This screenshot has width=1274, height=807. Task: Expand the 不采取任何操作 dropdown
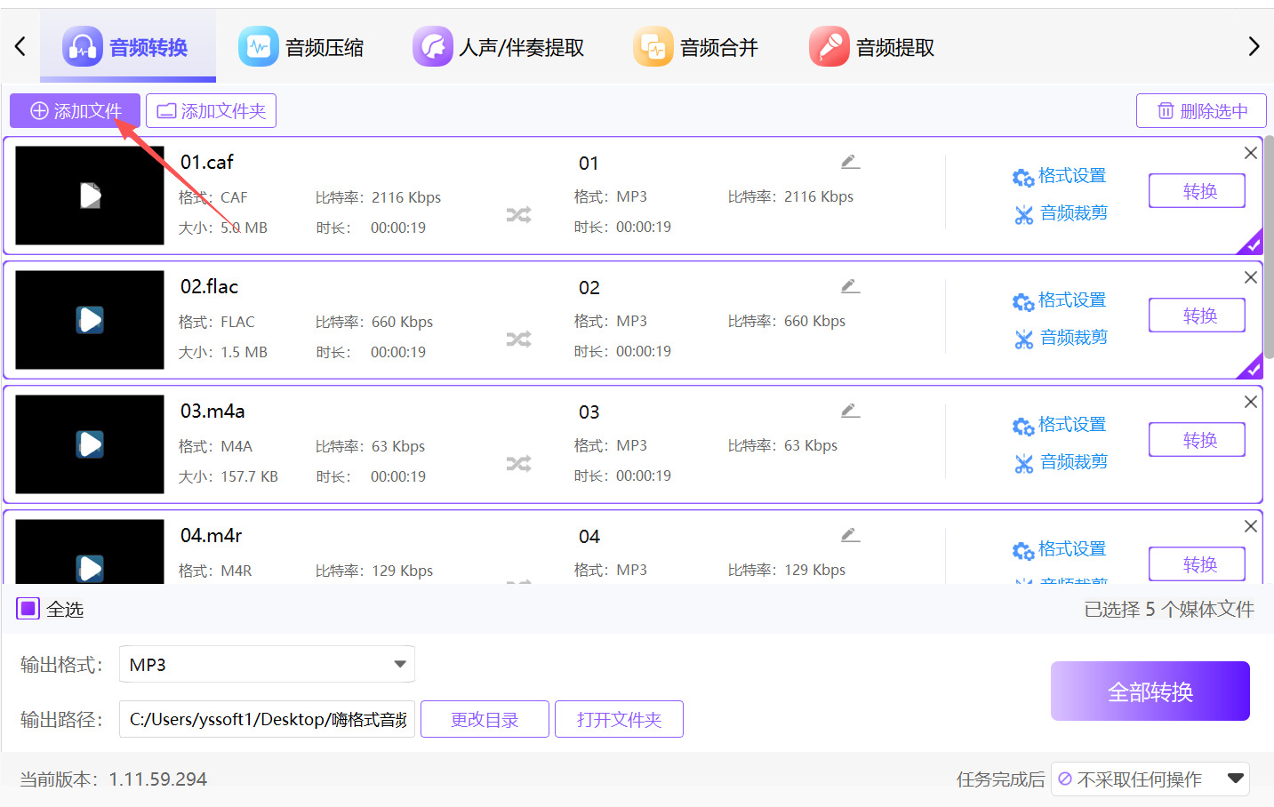1150,779
